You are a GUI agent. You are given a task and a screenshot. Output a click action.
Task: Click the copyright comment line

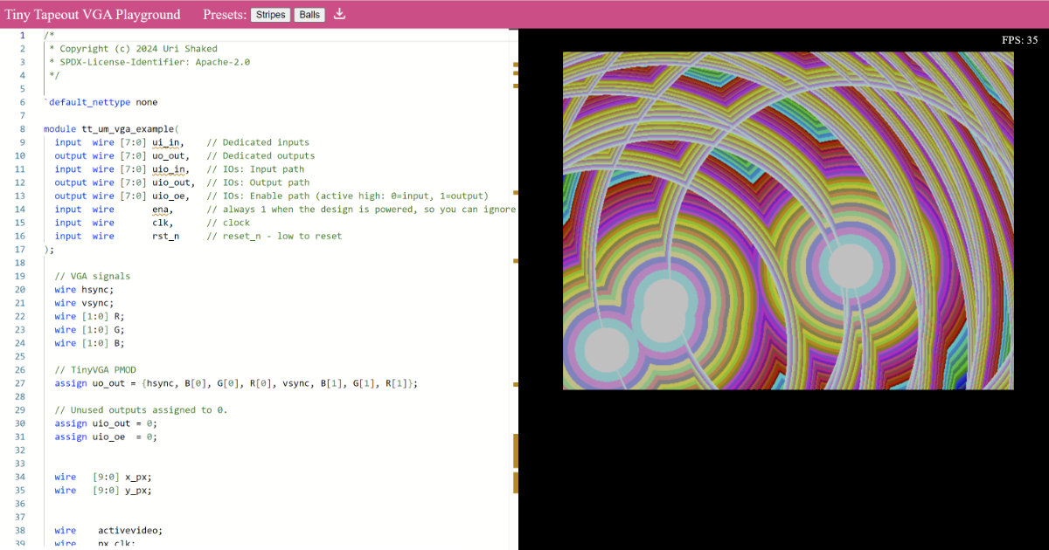click(131, 48)
